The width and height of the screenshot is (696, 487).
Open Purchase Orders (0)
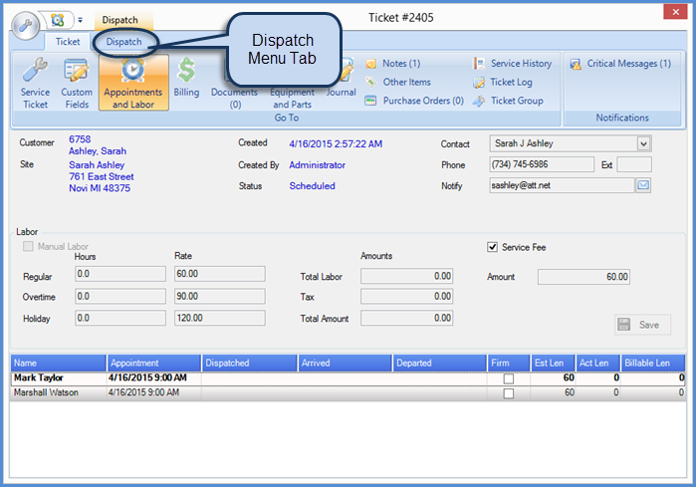[414, 101]
